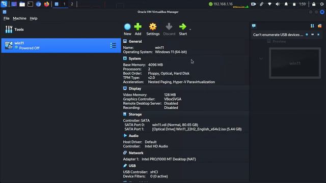Click the Audio speaker icon
Screen dimensions: 326x183
[x=125, y=135]
